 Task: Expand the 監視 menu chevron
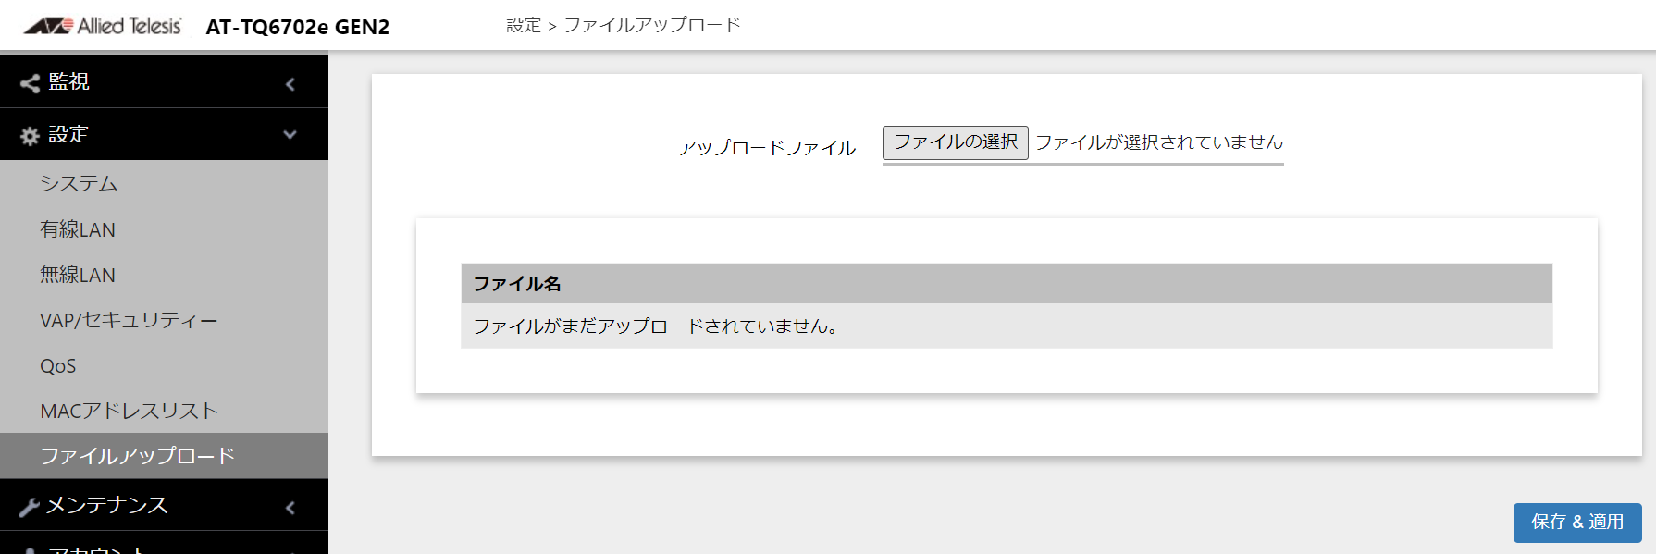pos(290,84)
